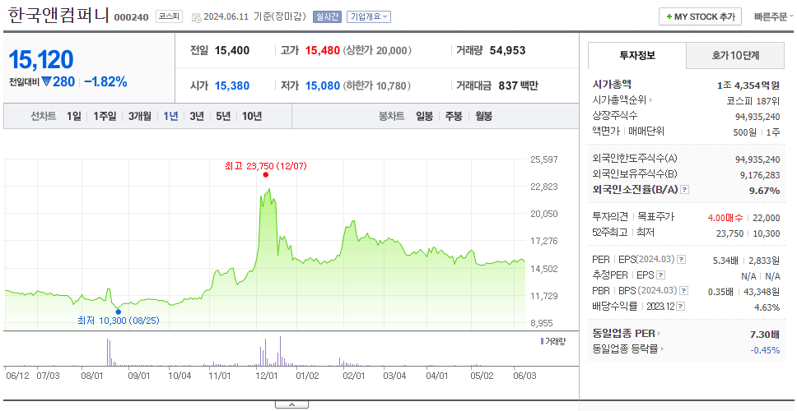Click the current price 15,120
This screenshot has height=411, width=797.
click(x=41, y=60)
